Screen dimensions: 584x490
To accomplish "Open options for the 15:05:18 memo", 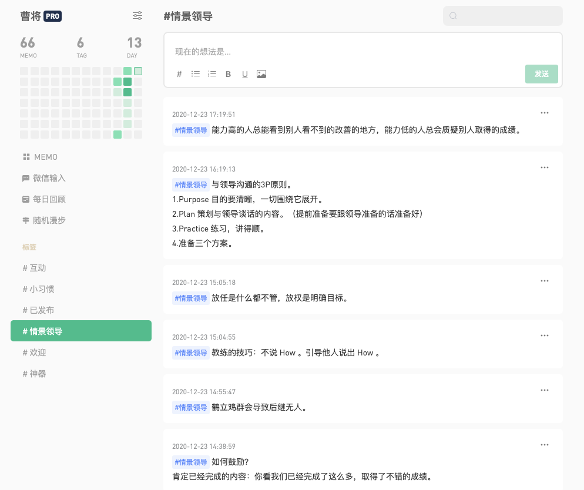I will click(545, 281).
